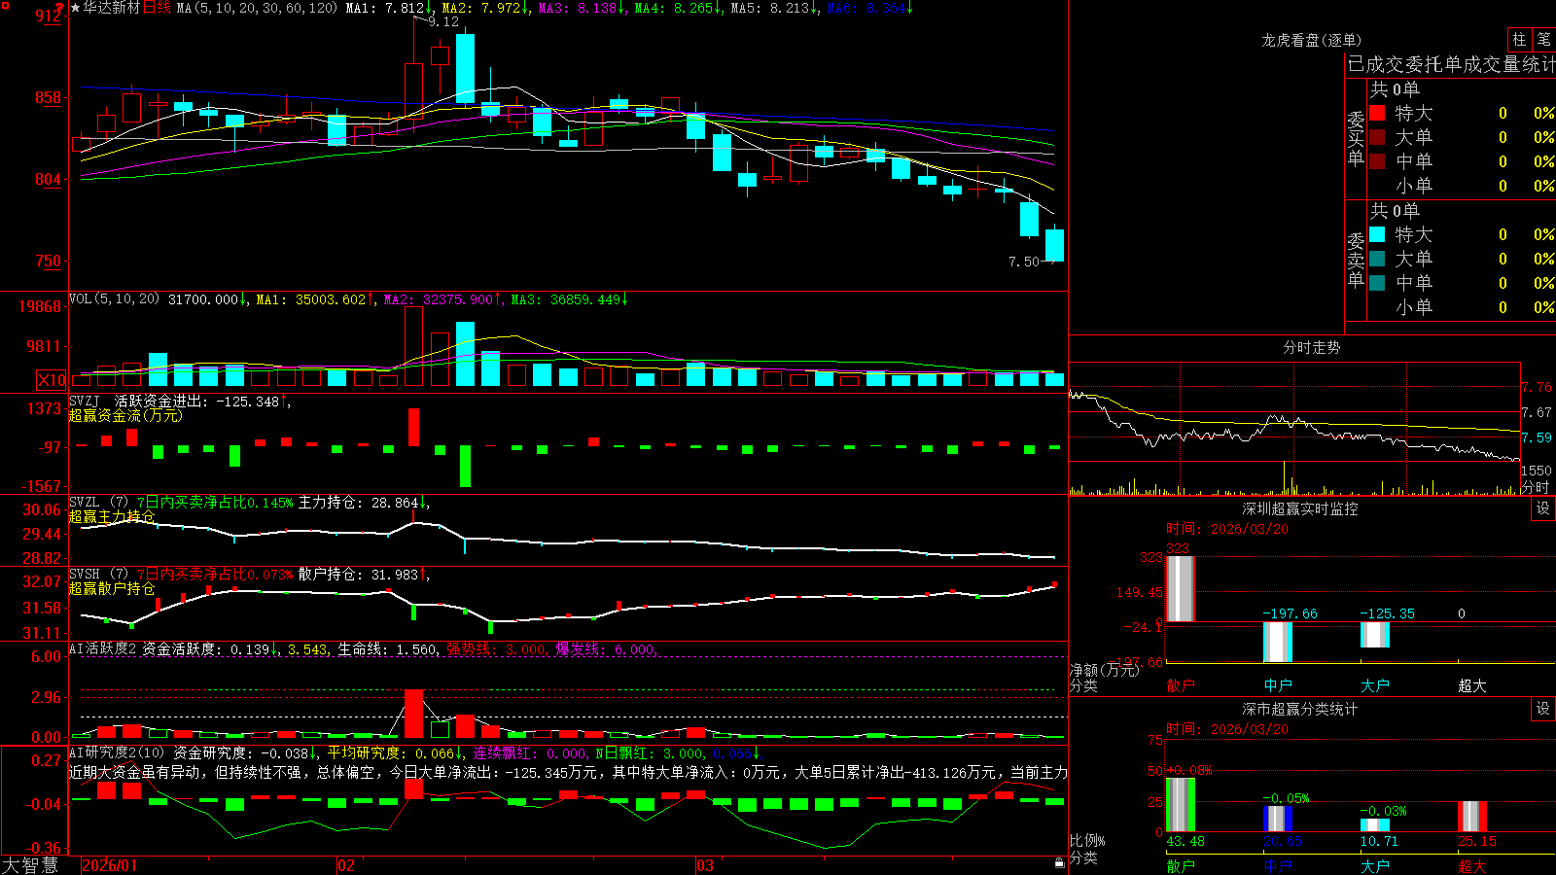Click the SVZL 超赢主力持仓 indicator title
The width and height of the screenshot is (1556, 875).
(112, 516)
